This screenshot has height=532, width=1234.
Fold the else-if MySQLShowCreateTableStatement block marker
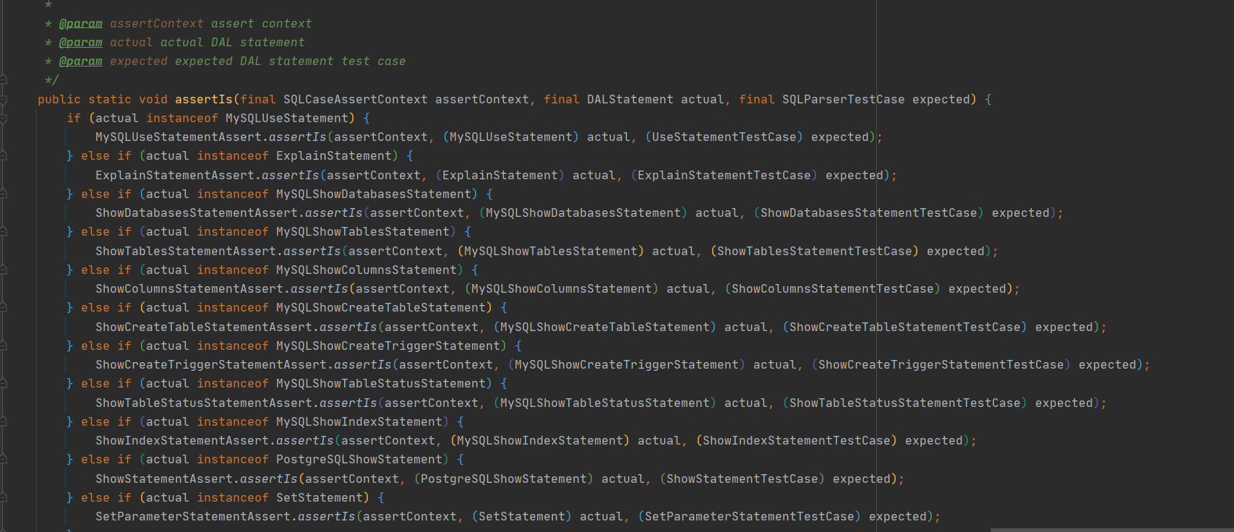coord(3,308)
